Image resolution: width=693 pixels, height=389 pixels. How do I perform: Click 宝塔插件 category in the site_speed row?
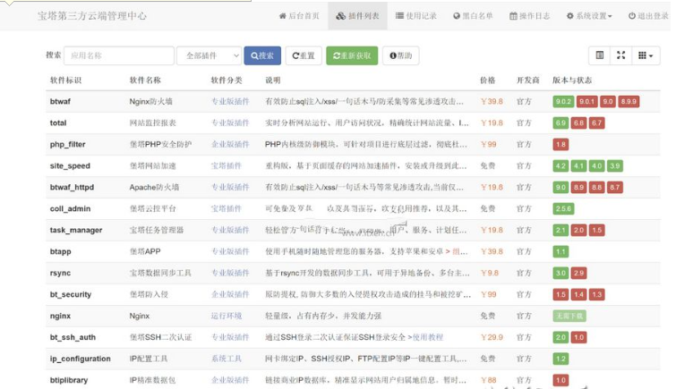click(227, 166)
